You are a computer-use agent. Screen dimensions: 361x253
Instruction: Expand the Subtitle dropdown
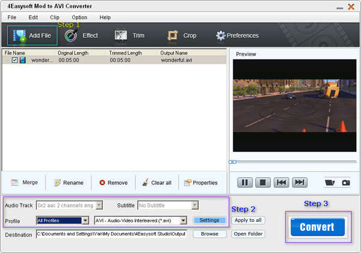[x=195, y=205]
